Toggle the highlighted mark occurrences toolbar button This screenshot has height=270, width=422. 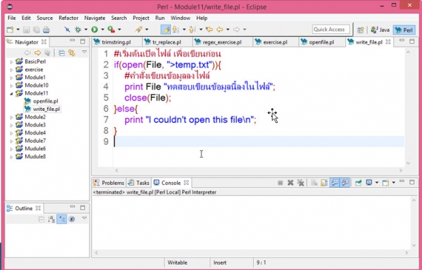[x=165, y=29]
